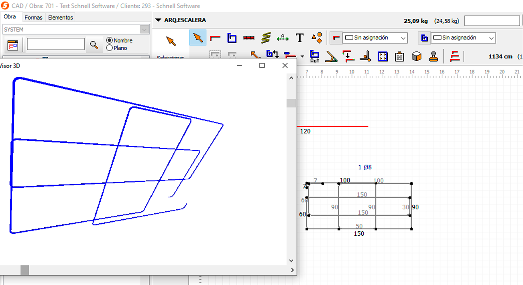Screen dimensions: 523x285
Task: Open the 3D cube viewer icon
Action: (x=417, y=56)
